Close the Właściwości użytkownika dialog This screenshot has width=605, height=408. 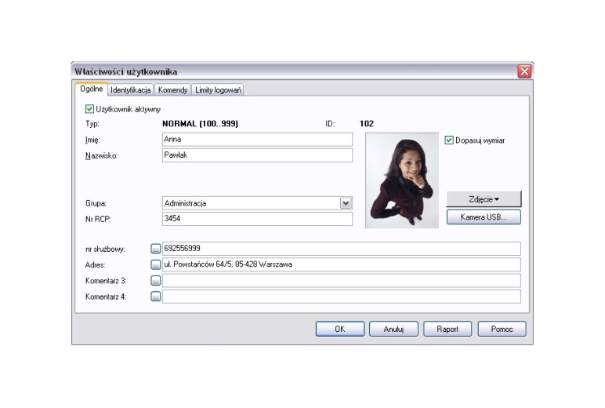click(524, 71)
